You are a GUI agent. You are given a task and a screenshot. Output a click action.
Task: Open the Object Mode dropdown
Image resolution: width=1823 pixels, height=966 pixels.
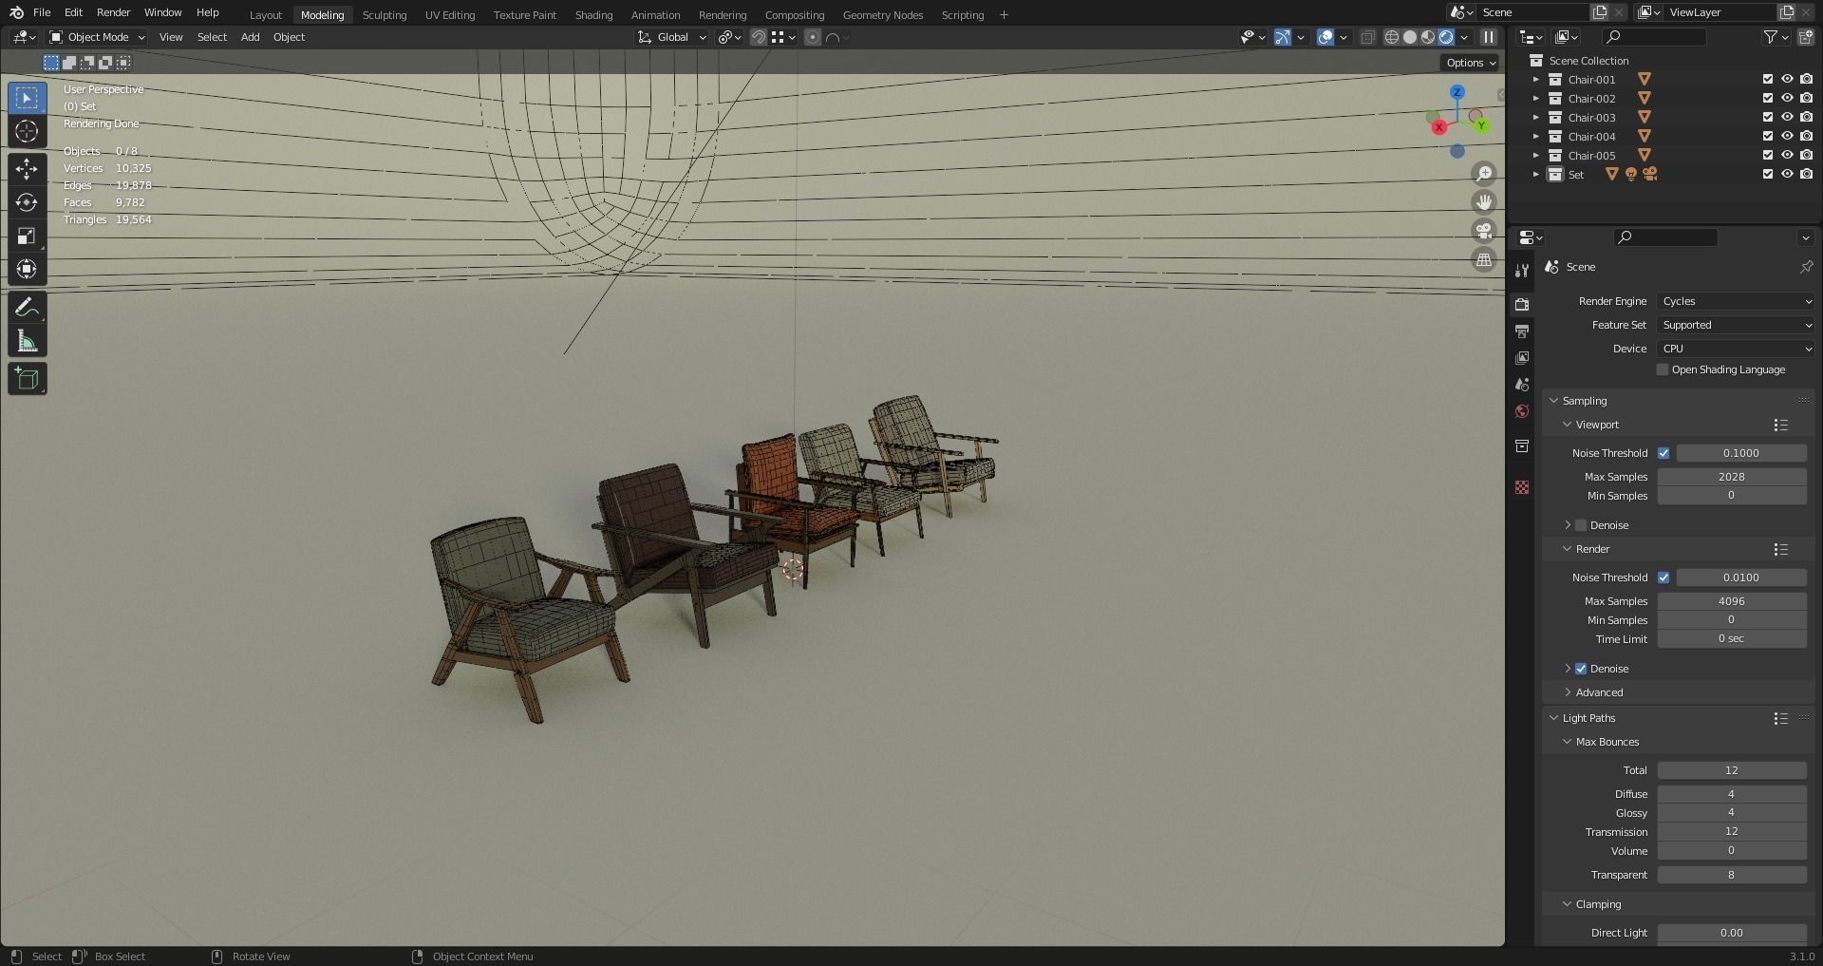coord(97,37)
